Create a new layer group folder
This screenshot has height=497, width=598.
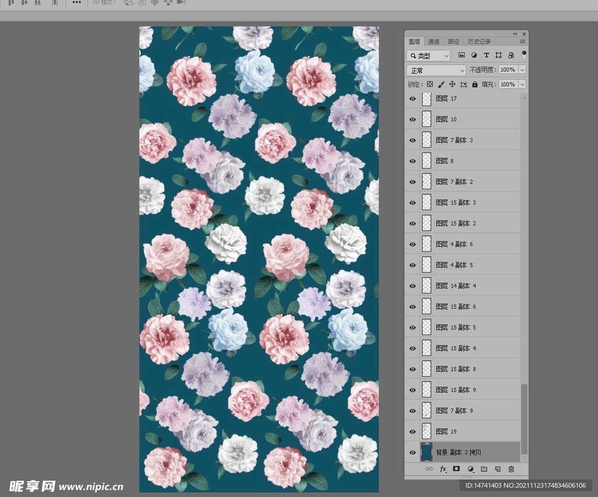click(x=484, y=469)
